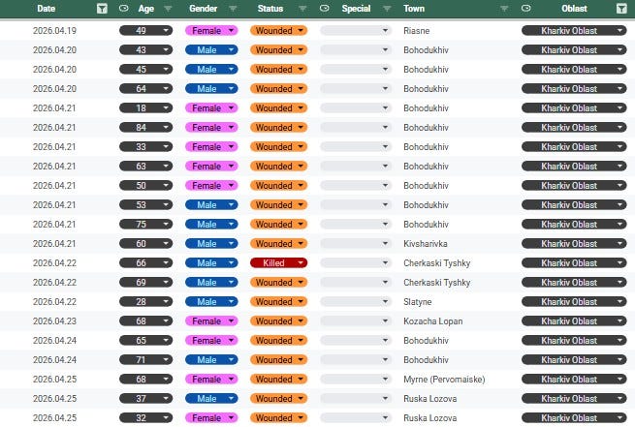Select the Oblast column header
The width and height of the screenshot is (635, 427).
click(574, 9)
